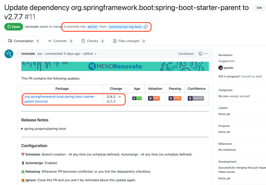Open the comment options ellipsis menu
Viewport: 266px width, 185px height.
coord(206,54)
